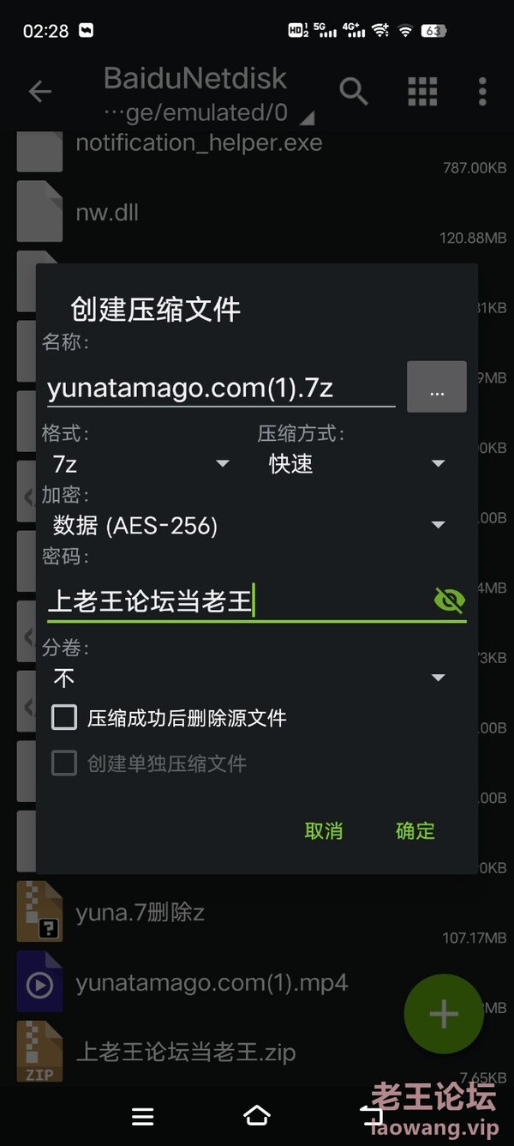Check 压缩成功后删除源文件 checkbox
The image size is (514, 1146).
[x=64, y=717]
